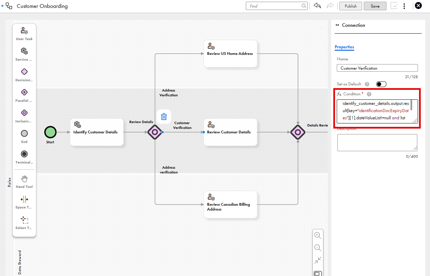Select the Review Customer Details task
The height and width of the screenshot is (276, 430).
(x=230, y=132)
